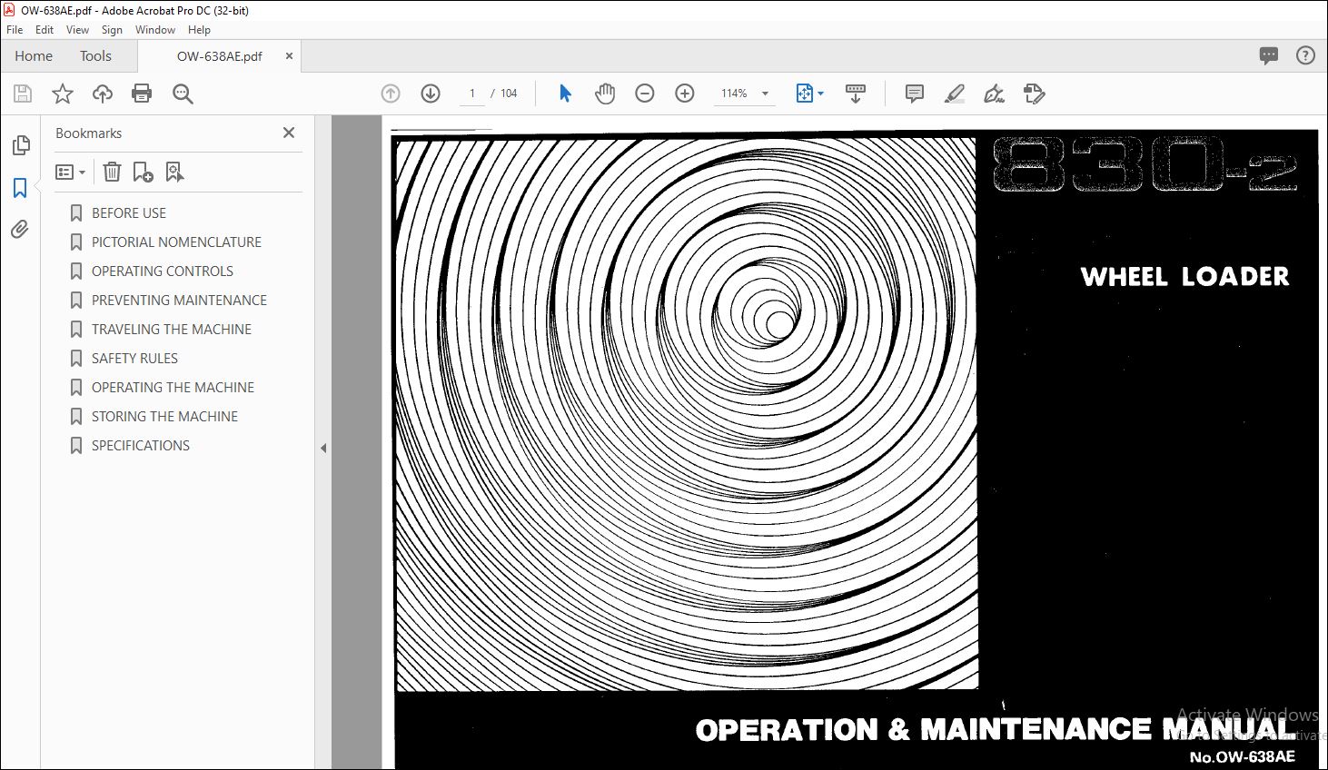This screenshot has width=1328, height=770.
Task: Open the Sign menu
Action: pos(112,30)
